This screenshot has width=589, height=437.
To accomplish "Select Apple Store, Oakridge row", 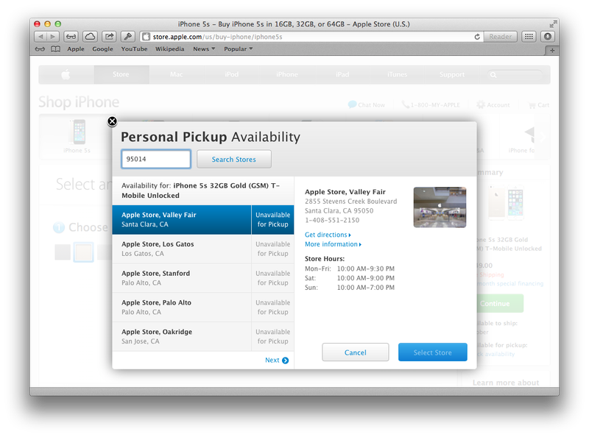I will 203,337.
